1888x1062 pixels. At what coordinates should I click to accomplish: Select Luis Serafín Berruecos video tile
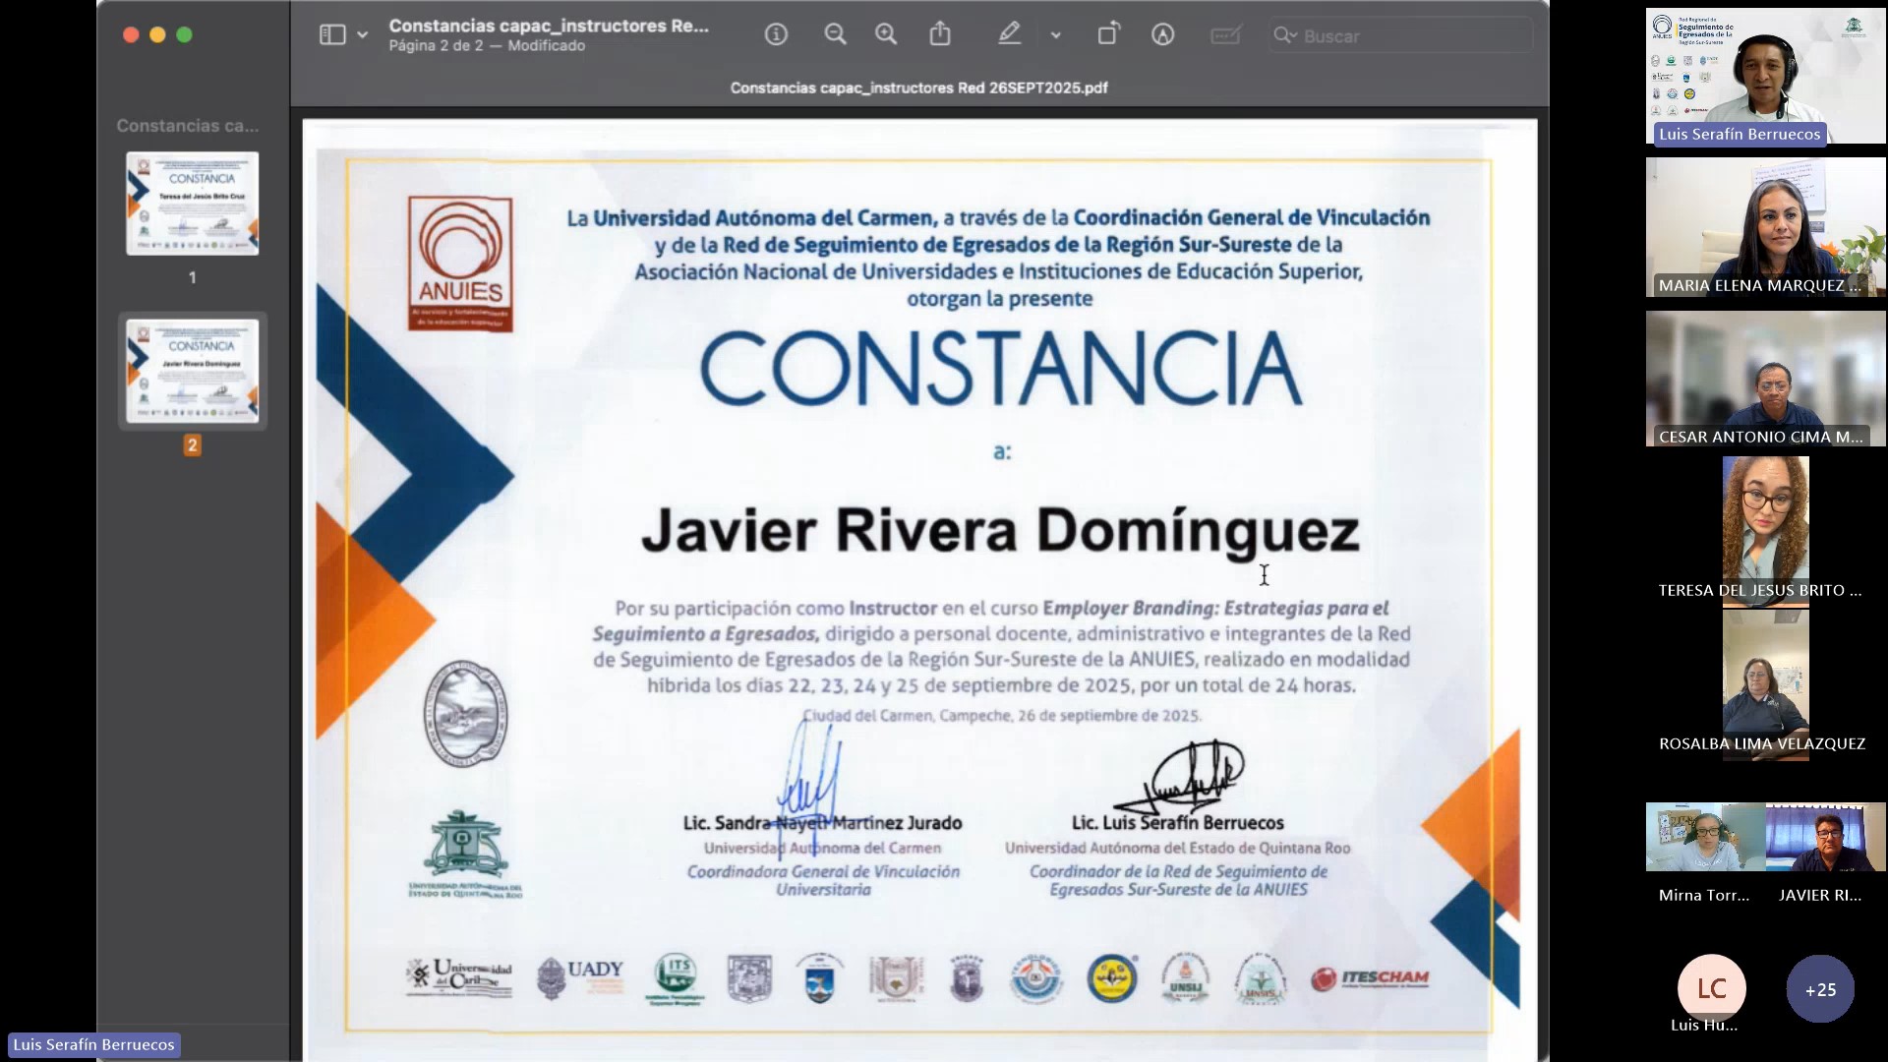pos(1765,77)
